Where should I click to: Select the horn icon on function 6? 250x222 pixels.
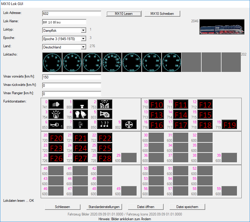click(56, 124)
